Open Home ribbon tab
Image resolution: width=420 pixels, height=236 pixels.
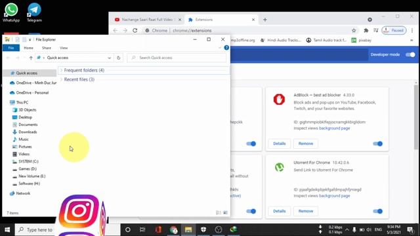click(x=28, y=48)
